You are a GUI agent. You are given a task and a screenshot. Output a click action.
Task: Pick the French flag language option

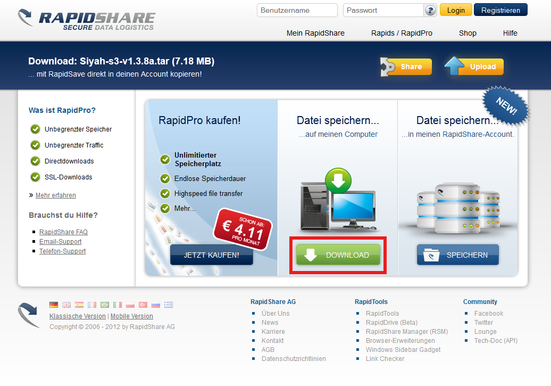[x=92, y=305]
